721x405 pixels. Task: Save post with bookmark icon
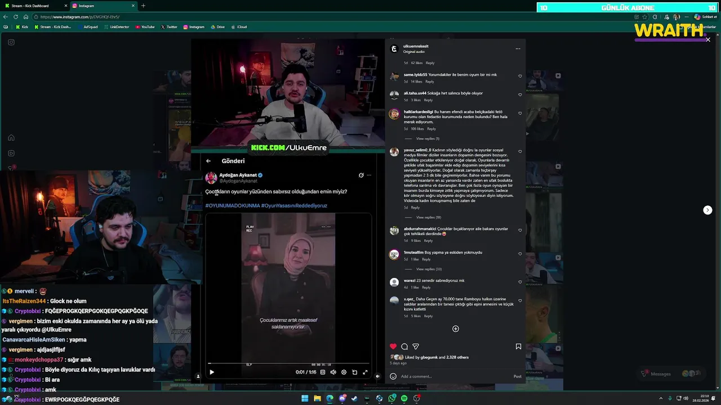click(518, 346)
